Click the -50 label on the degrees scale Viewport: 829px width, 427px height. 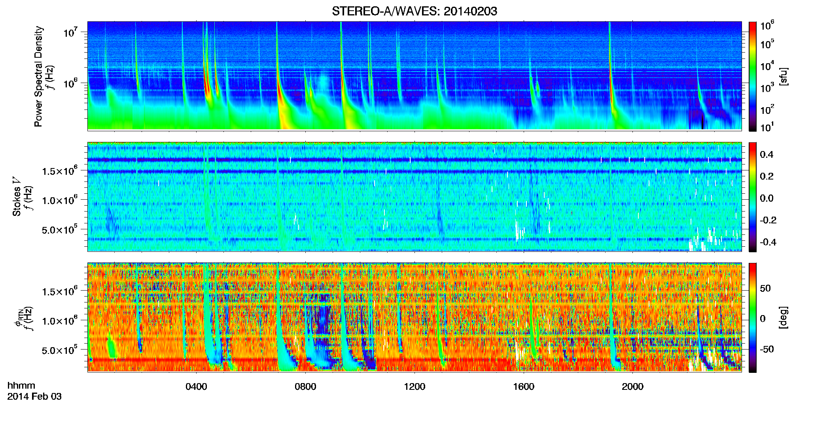tap(767, 349)
